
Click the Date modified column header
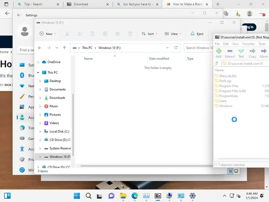pyautogui.click(x=159, y=59)
